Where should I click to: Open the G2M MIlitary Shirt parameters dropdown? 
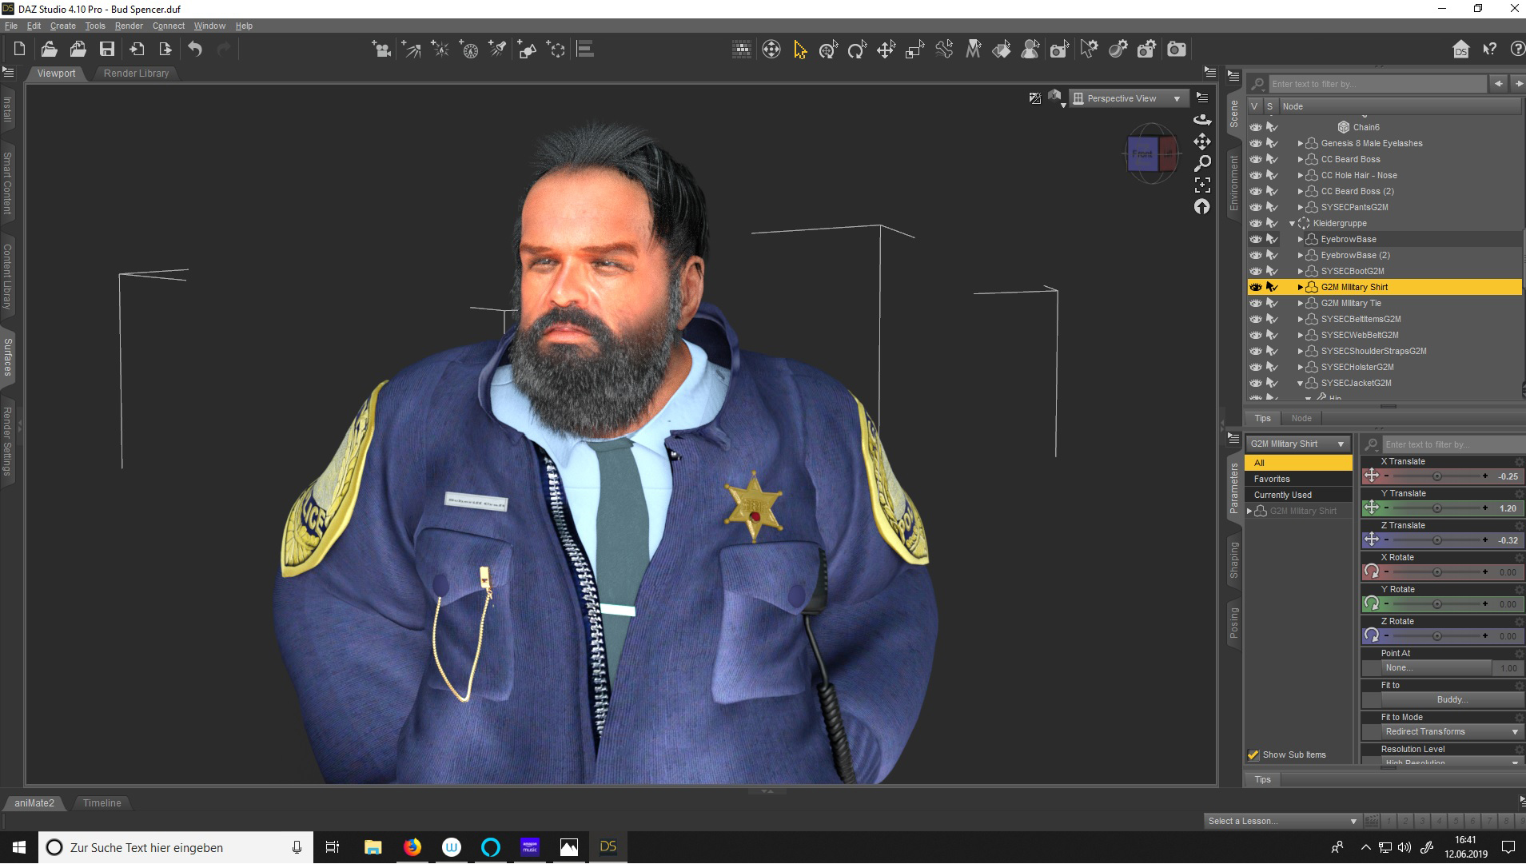(1297, 444)
